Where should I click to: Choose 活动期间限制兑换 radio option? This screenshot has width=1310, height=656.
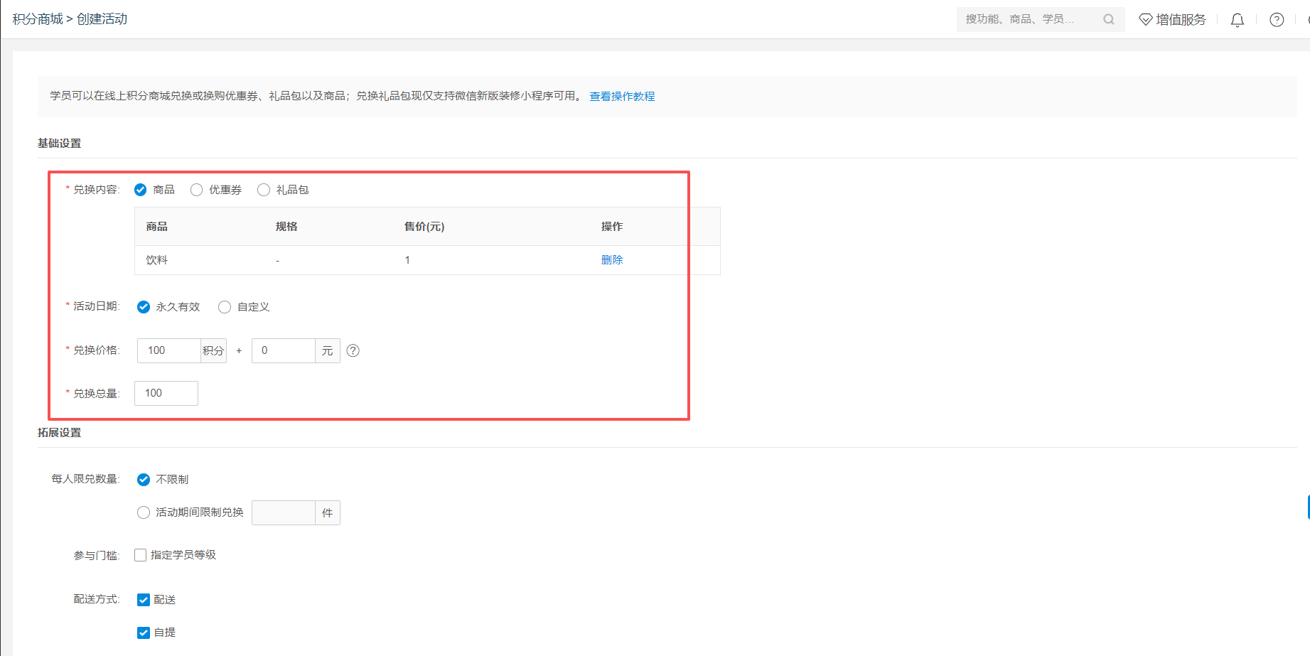click(x=144, y=512)
